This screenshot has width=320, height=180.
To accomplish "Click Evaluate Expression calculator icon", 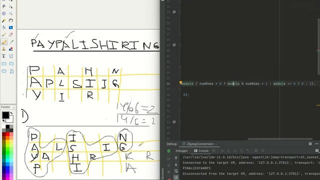I will coord(256,150).
